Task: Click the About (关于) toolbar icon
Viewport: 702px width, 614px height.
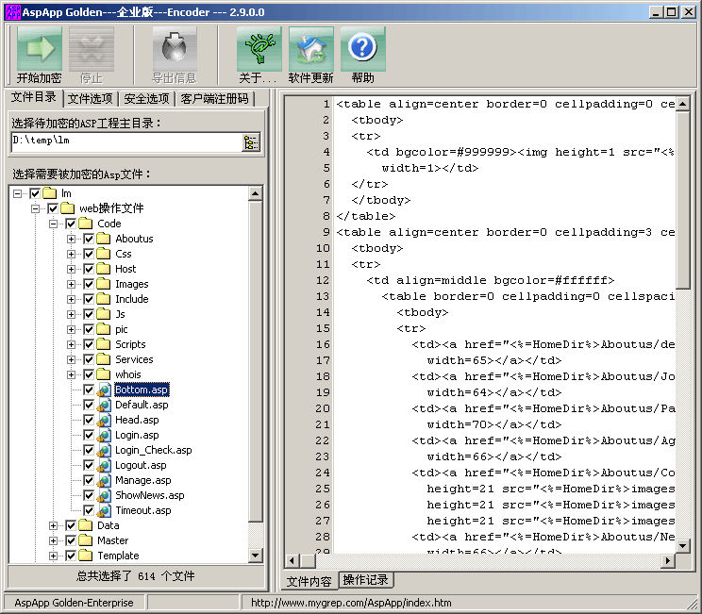Action: (259, 49)
